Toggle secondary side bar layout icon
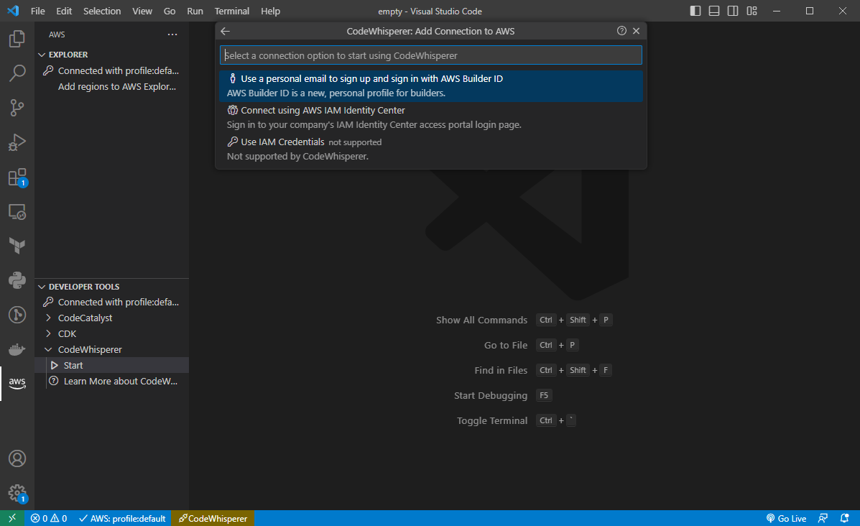 [x=732, y=11]
